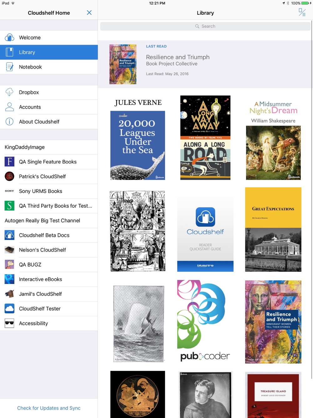Open About Cloudshelf entry

(49, 122)
